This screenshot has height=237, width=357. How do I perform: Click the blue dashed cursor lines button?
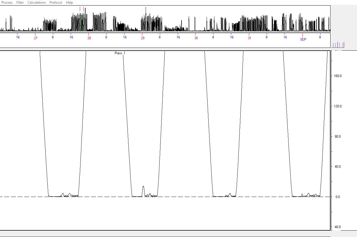pos(334,45)
